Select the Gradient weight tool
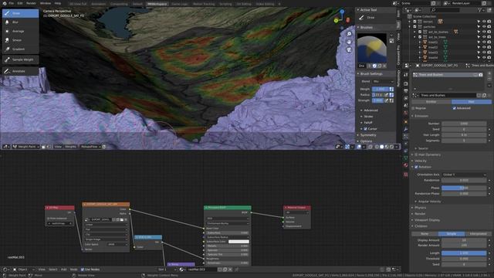Viewport: 494px width, 278px height. (x=21, y=49)
